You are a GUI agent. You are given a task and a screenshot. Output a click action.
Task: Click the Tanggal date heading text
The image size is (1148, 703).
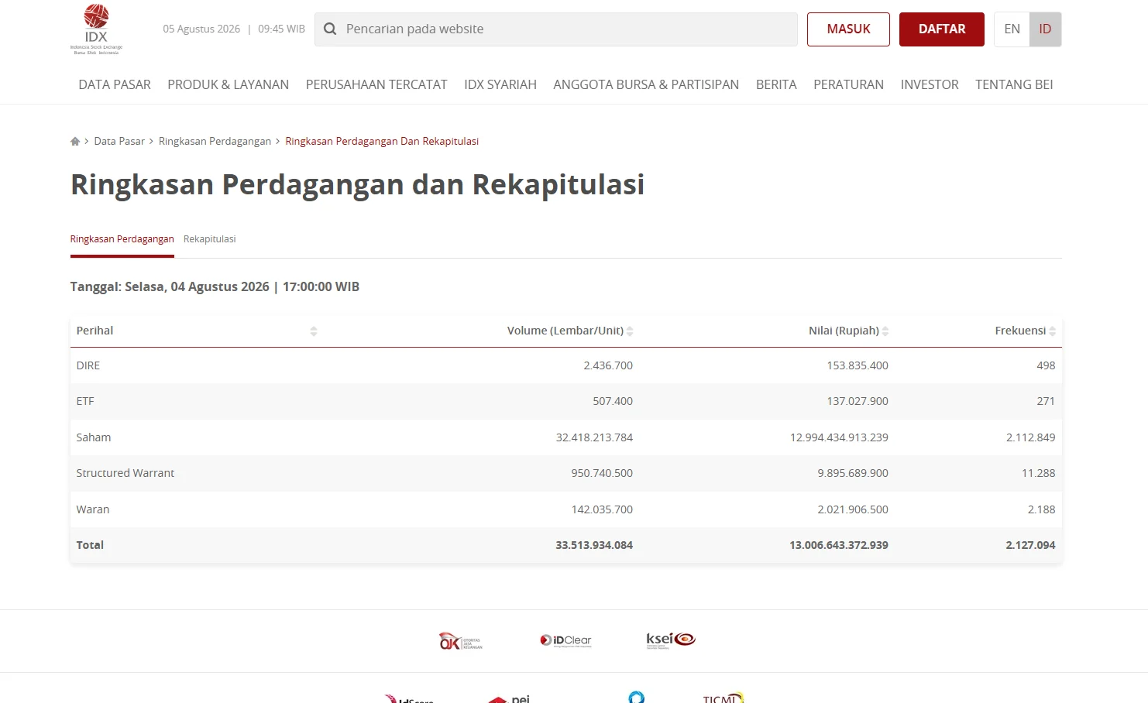[x=215, y=286]
